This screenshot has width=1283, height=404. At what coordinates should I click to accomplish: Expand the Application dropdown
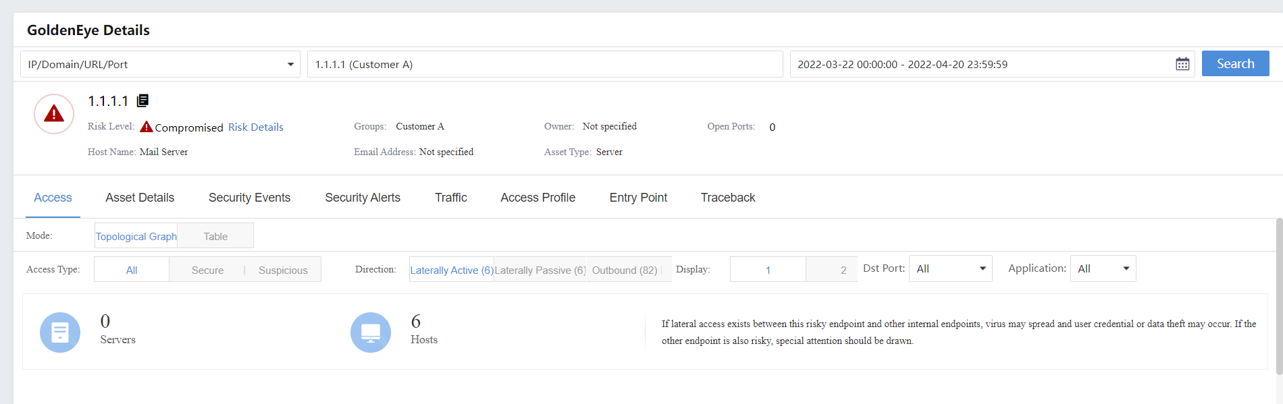[x=1103, y=268]
